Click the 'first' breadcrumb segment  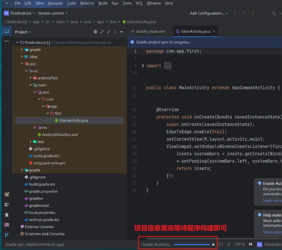[113, 22]
